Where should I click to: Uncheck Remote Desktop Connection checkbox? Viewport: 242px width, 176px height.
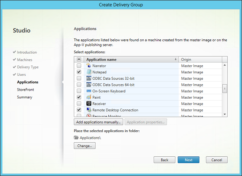click(x=79, y=110)
